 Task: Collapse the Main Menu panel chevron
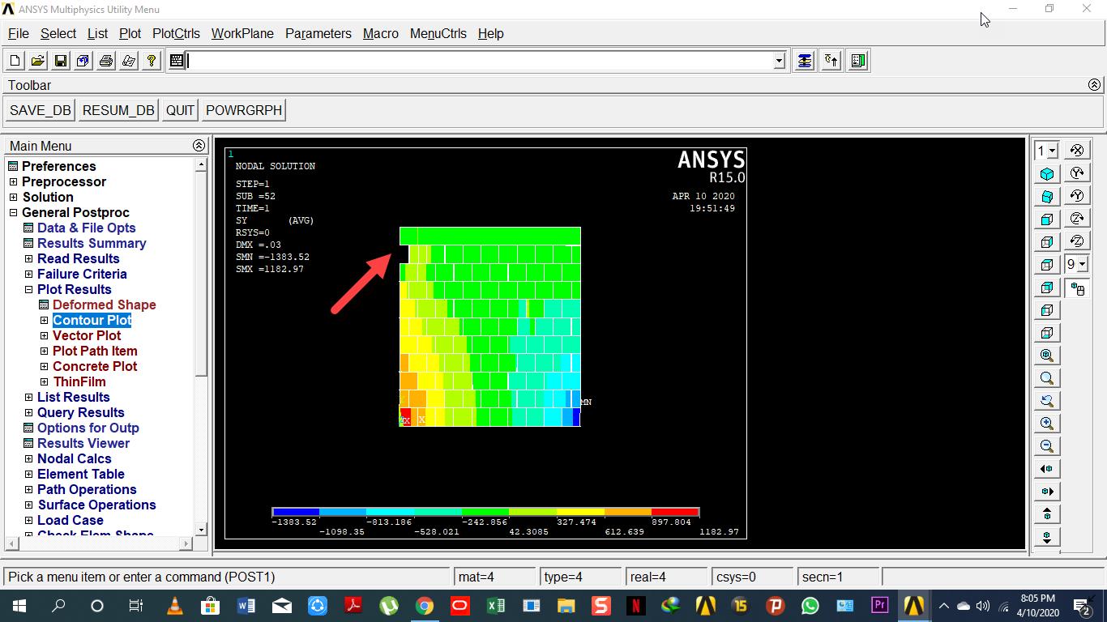[x=199, y=146]
